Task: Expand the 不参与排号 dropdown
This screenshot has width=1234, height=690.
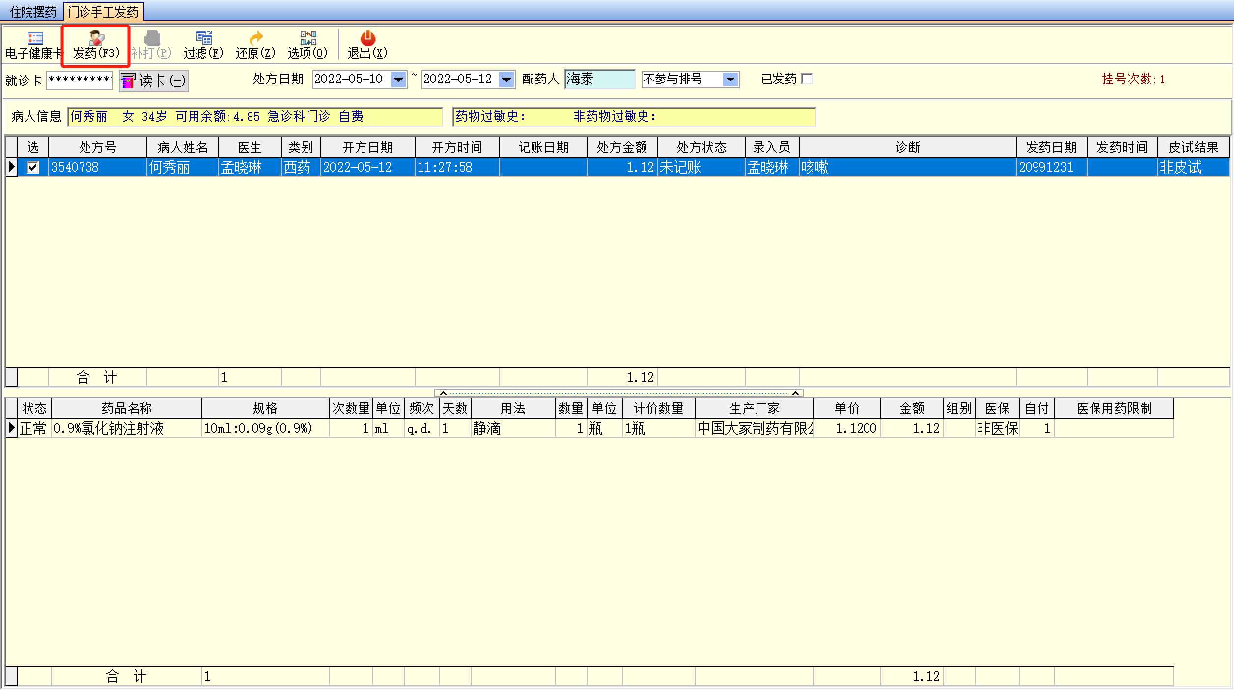Action: pyautogui.click(x=730, y=79)
